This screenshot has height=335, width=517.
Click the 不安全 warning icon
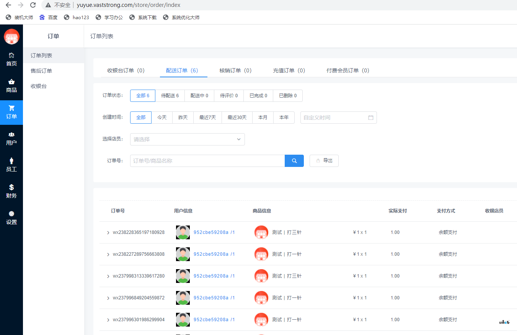point(48,5)
